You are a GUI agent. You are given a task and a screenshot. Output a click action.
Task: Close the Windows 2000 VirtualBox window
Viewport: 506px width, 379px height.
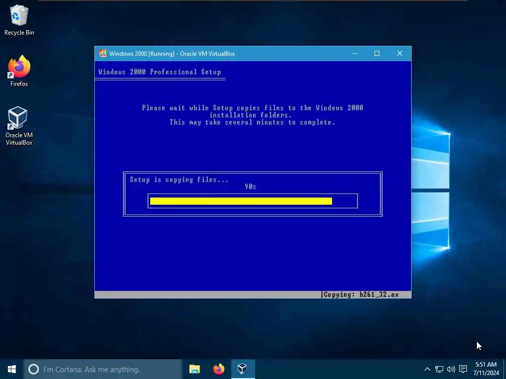399,53
